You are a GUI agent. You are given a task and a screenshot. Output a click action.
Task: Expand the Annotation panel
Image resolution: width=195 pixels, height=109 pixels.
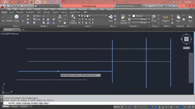tap(62, 26)
